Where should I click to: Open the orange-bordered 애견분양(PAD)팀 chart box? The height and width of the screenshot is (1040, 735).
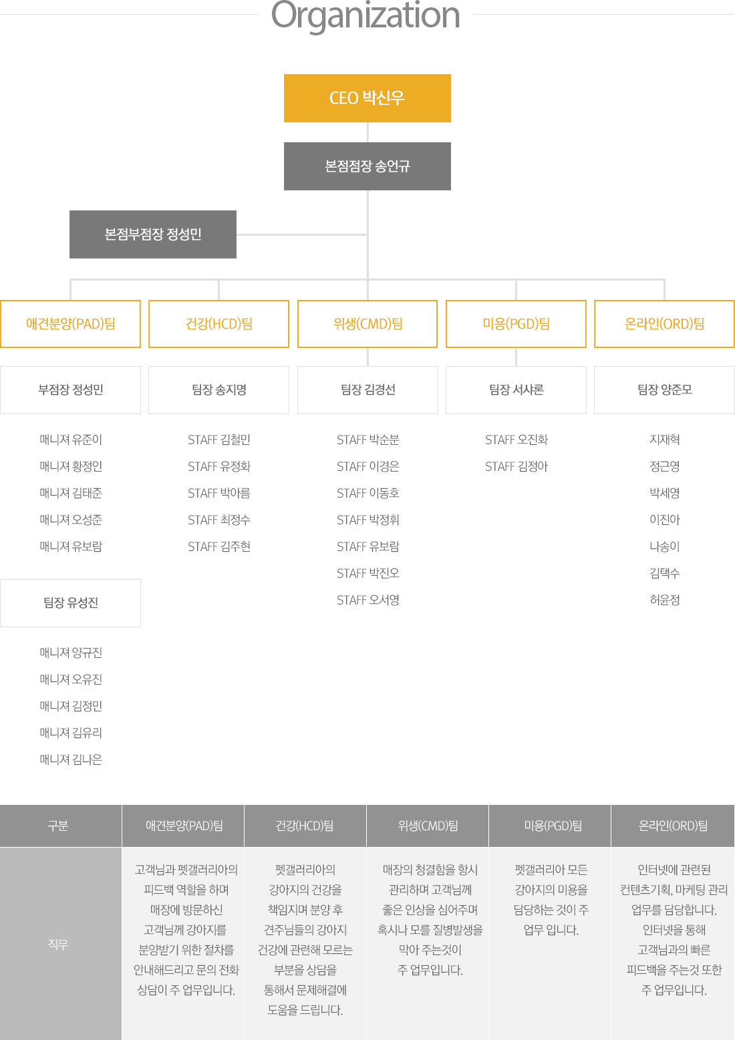[70, 324]
